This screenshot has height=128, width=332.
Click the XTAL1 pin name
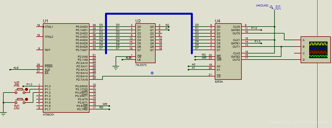pos(49,27)
